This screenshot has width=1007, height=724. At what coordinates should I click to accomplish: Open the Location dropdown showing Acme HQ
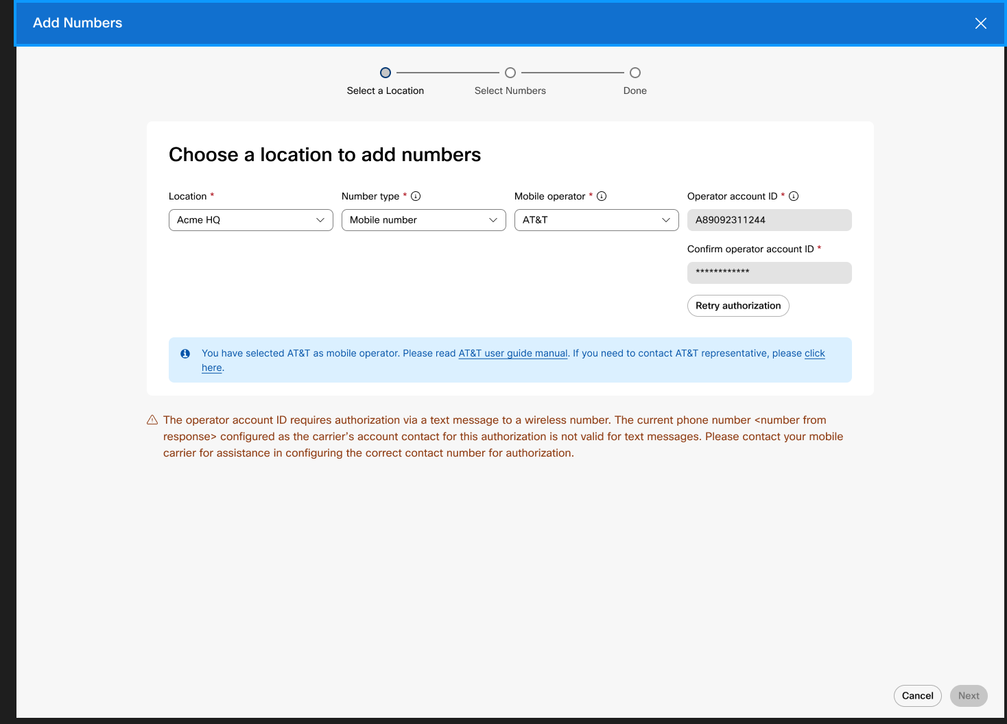click(250, 220)
